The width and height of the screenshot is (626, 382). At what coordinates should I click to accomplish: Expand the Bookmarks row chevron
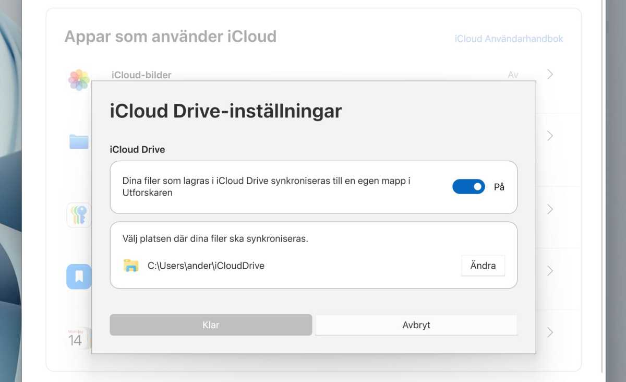[x=550, y=270]
